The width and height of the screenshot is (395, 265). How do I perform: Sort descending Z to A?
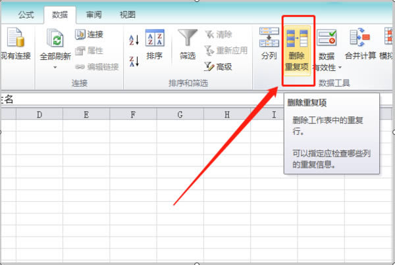tap(134, 61)
